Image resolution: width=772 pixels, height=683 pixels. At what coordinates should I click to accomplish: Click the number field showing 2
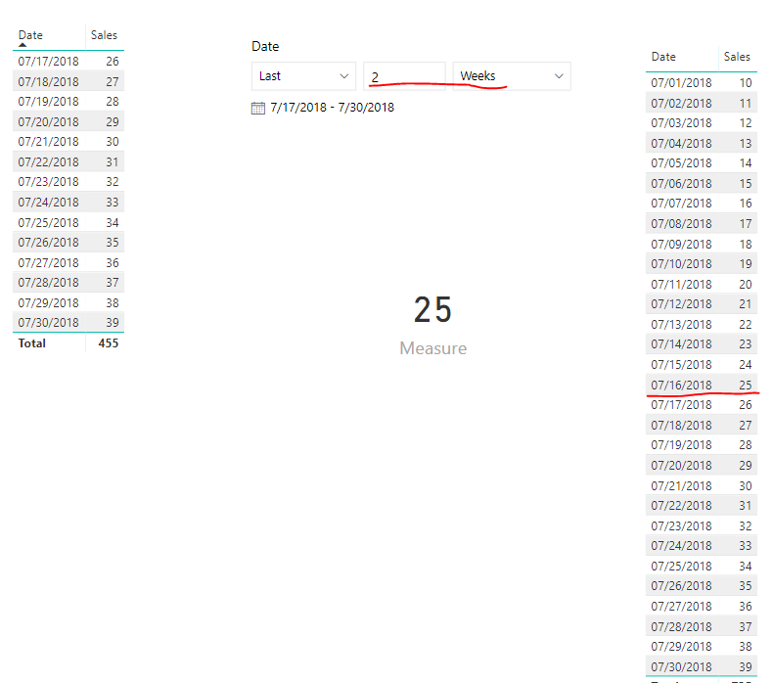click(404, 76)
